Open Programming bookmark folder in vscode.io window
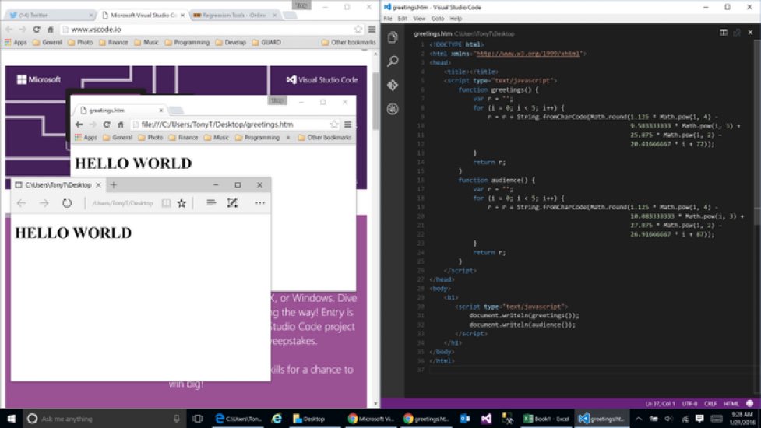This screenshot has width=761, height=428. [188, 42]
